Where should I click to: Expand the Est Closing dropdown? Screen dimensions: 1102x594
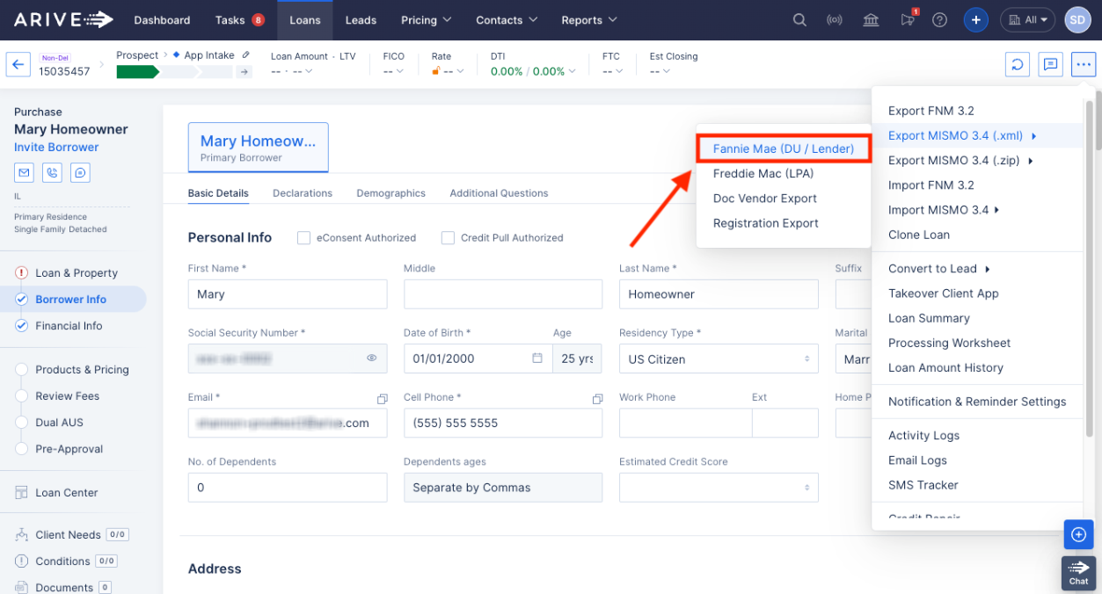[660, 71]
